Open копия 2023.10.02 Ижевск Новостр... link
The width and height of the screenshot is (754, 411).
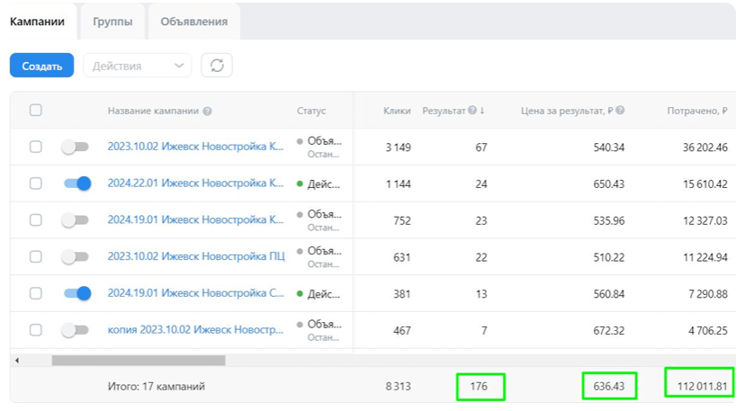(196, 330)
